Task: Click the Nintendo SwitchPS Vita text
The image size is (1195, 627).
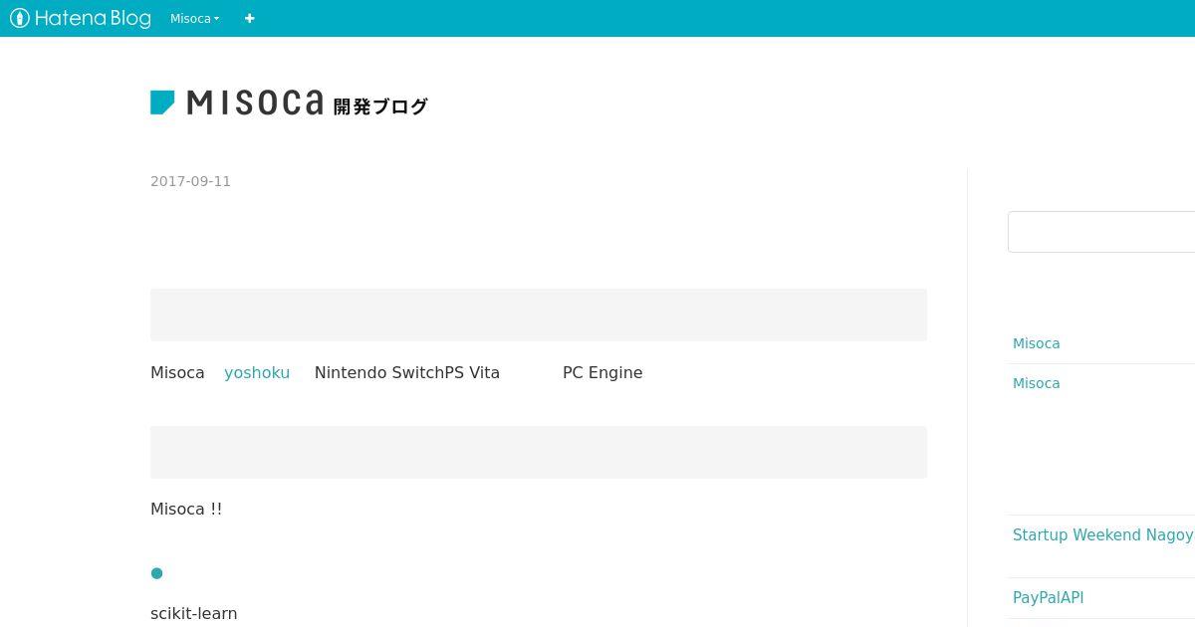Action: (x=407, y=372)
